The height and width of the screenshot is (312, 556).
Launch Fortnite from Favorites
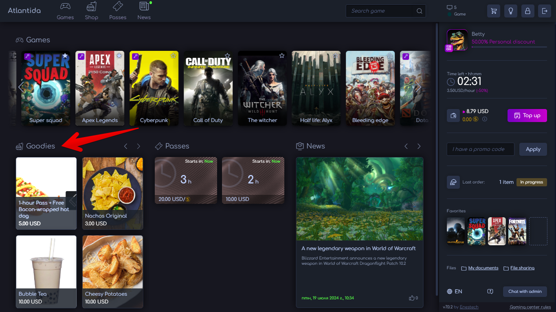[x=517, y=231]
